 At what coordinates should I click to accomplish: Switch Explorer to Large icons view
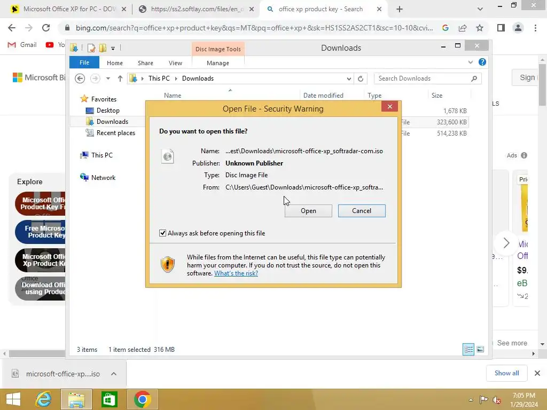pyautogui.click(x=480, y=349)
